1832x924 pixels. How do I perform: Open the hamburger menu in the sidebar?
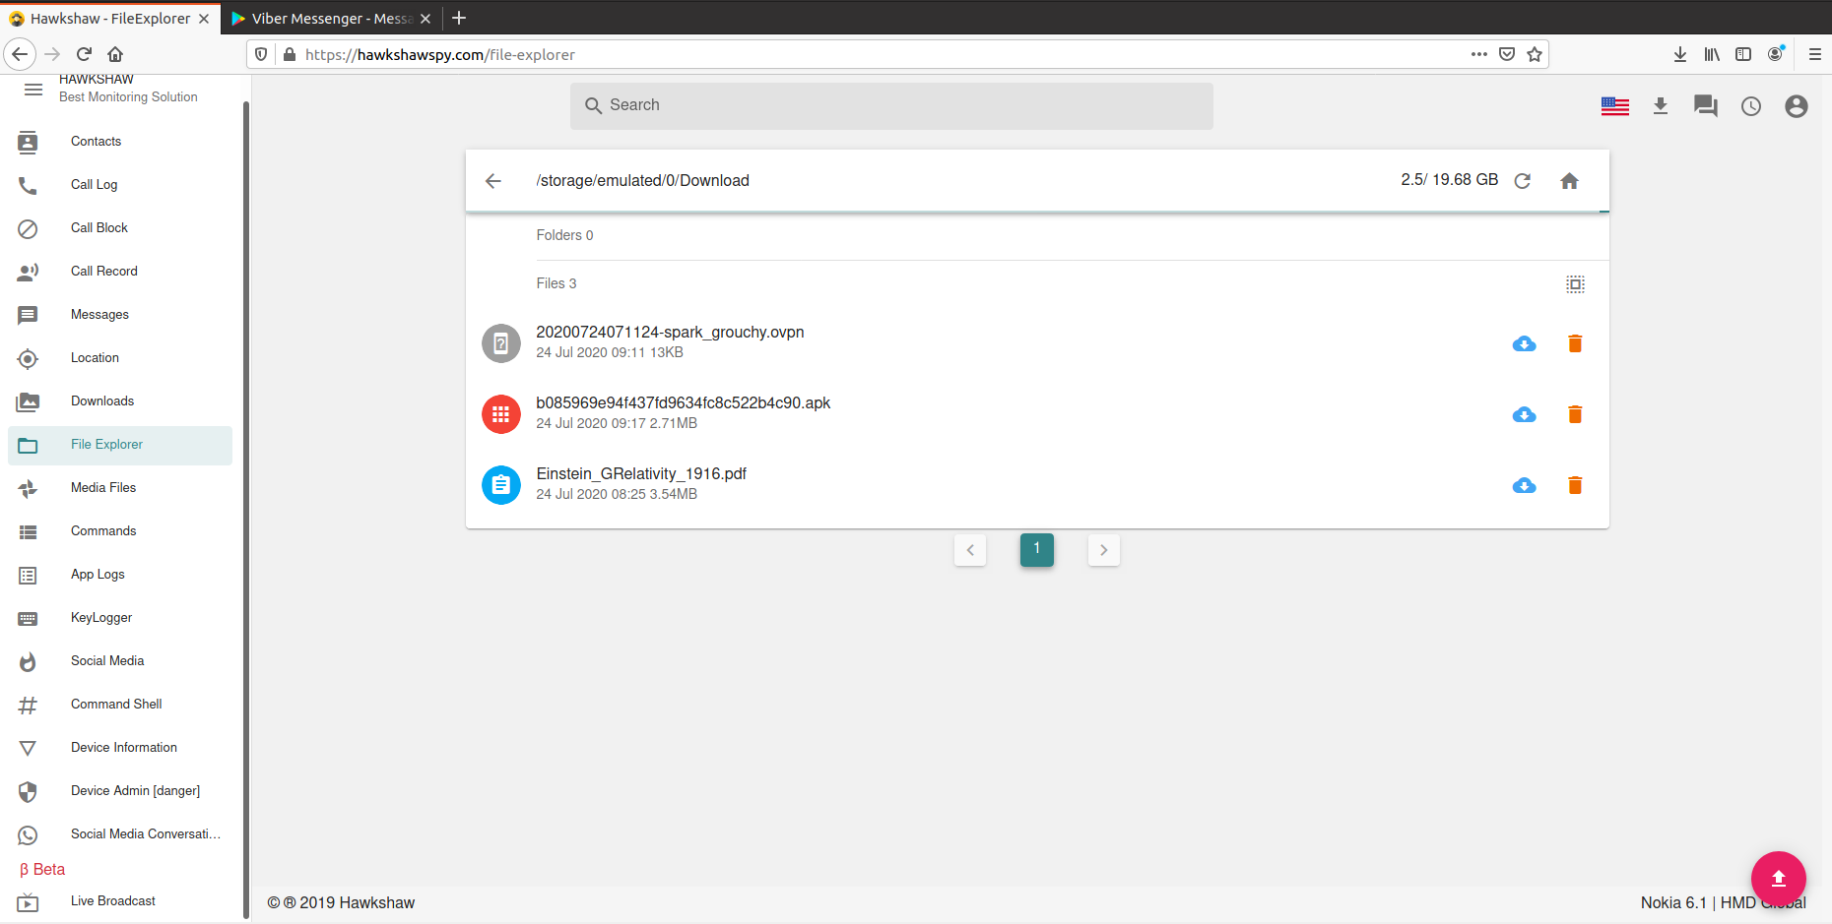33,90
